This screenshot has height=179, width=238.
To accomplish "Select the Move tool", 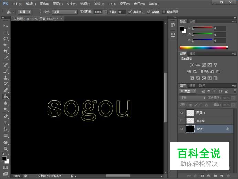I will (x=6, y=26).
